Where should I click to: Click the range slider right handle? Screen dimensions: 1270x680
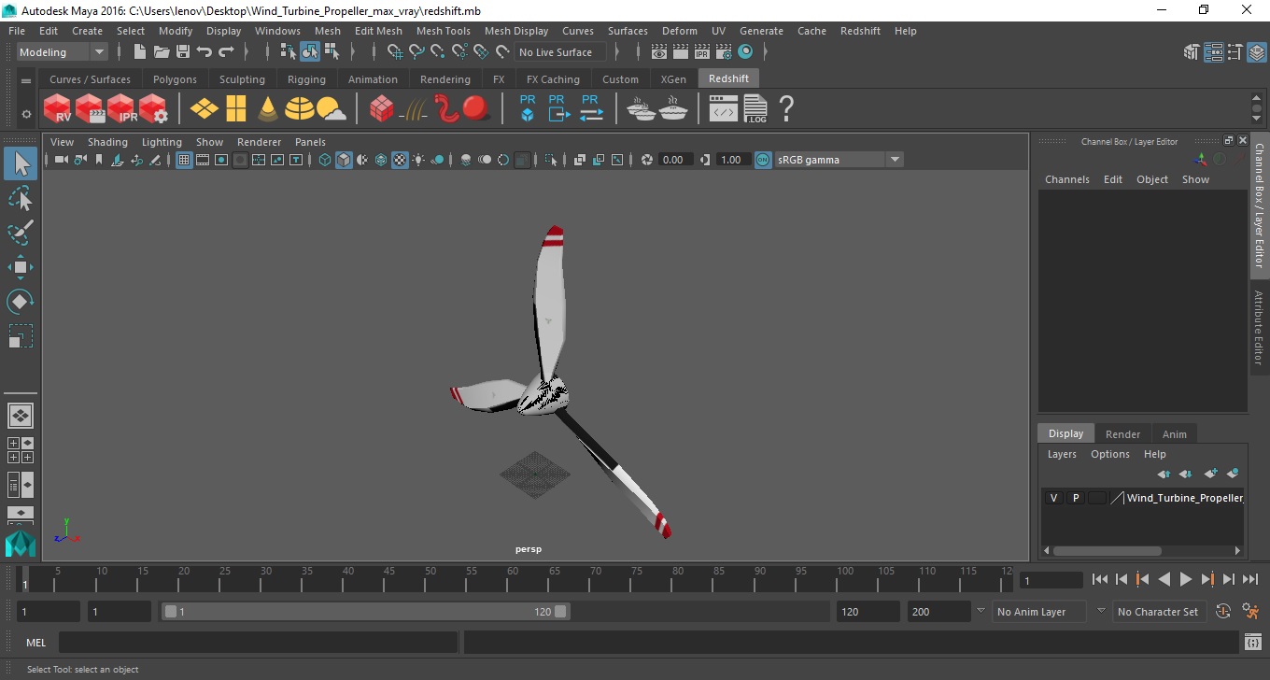tap(560, 612)
